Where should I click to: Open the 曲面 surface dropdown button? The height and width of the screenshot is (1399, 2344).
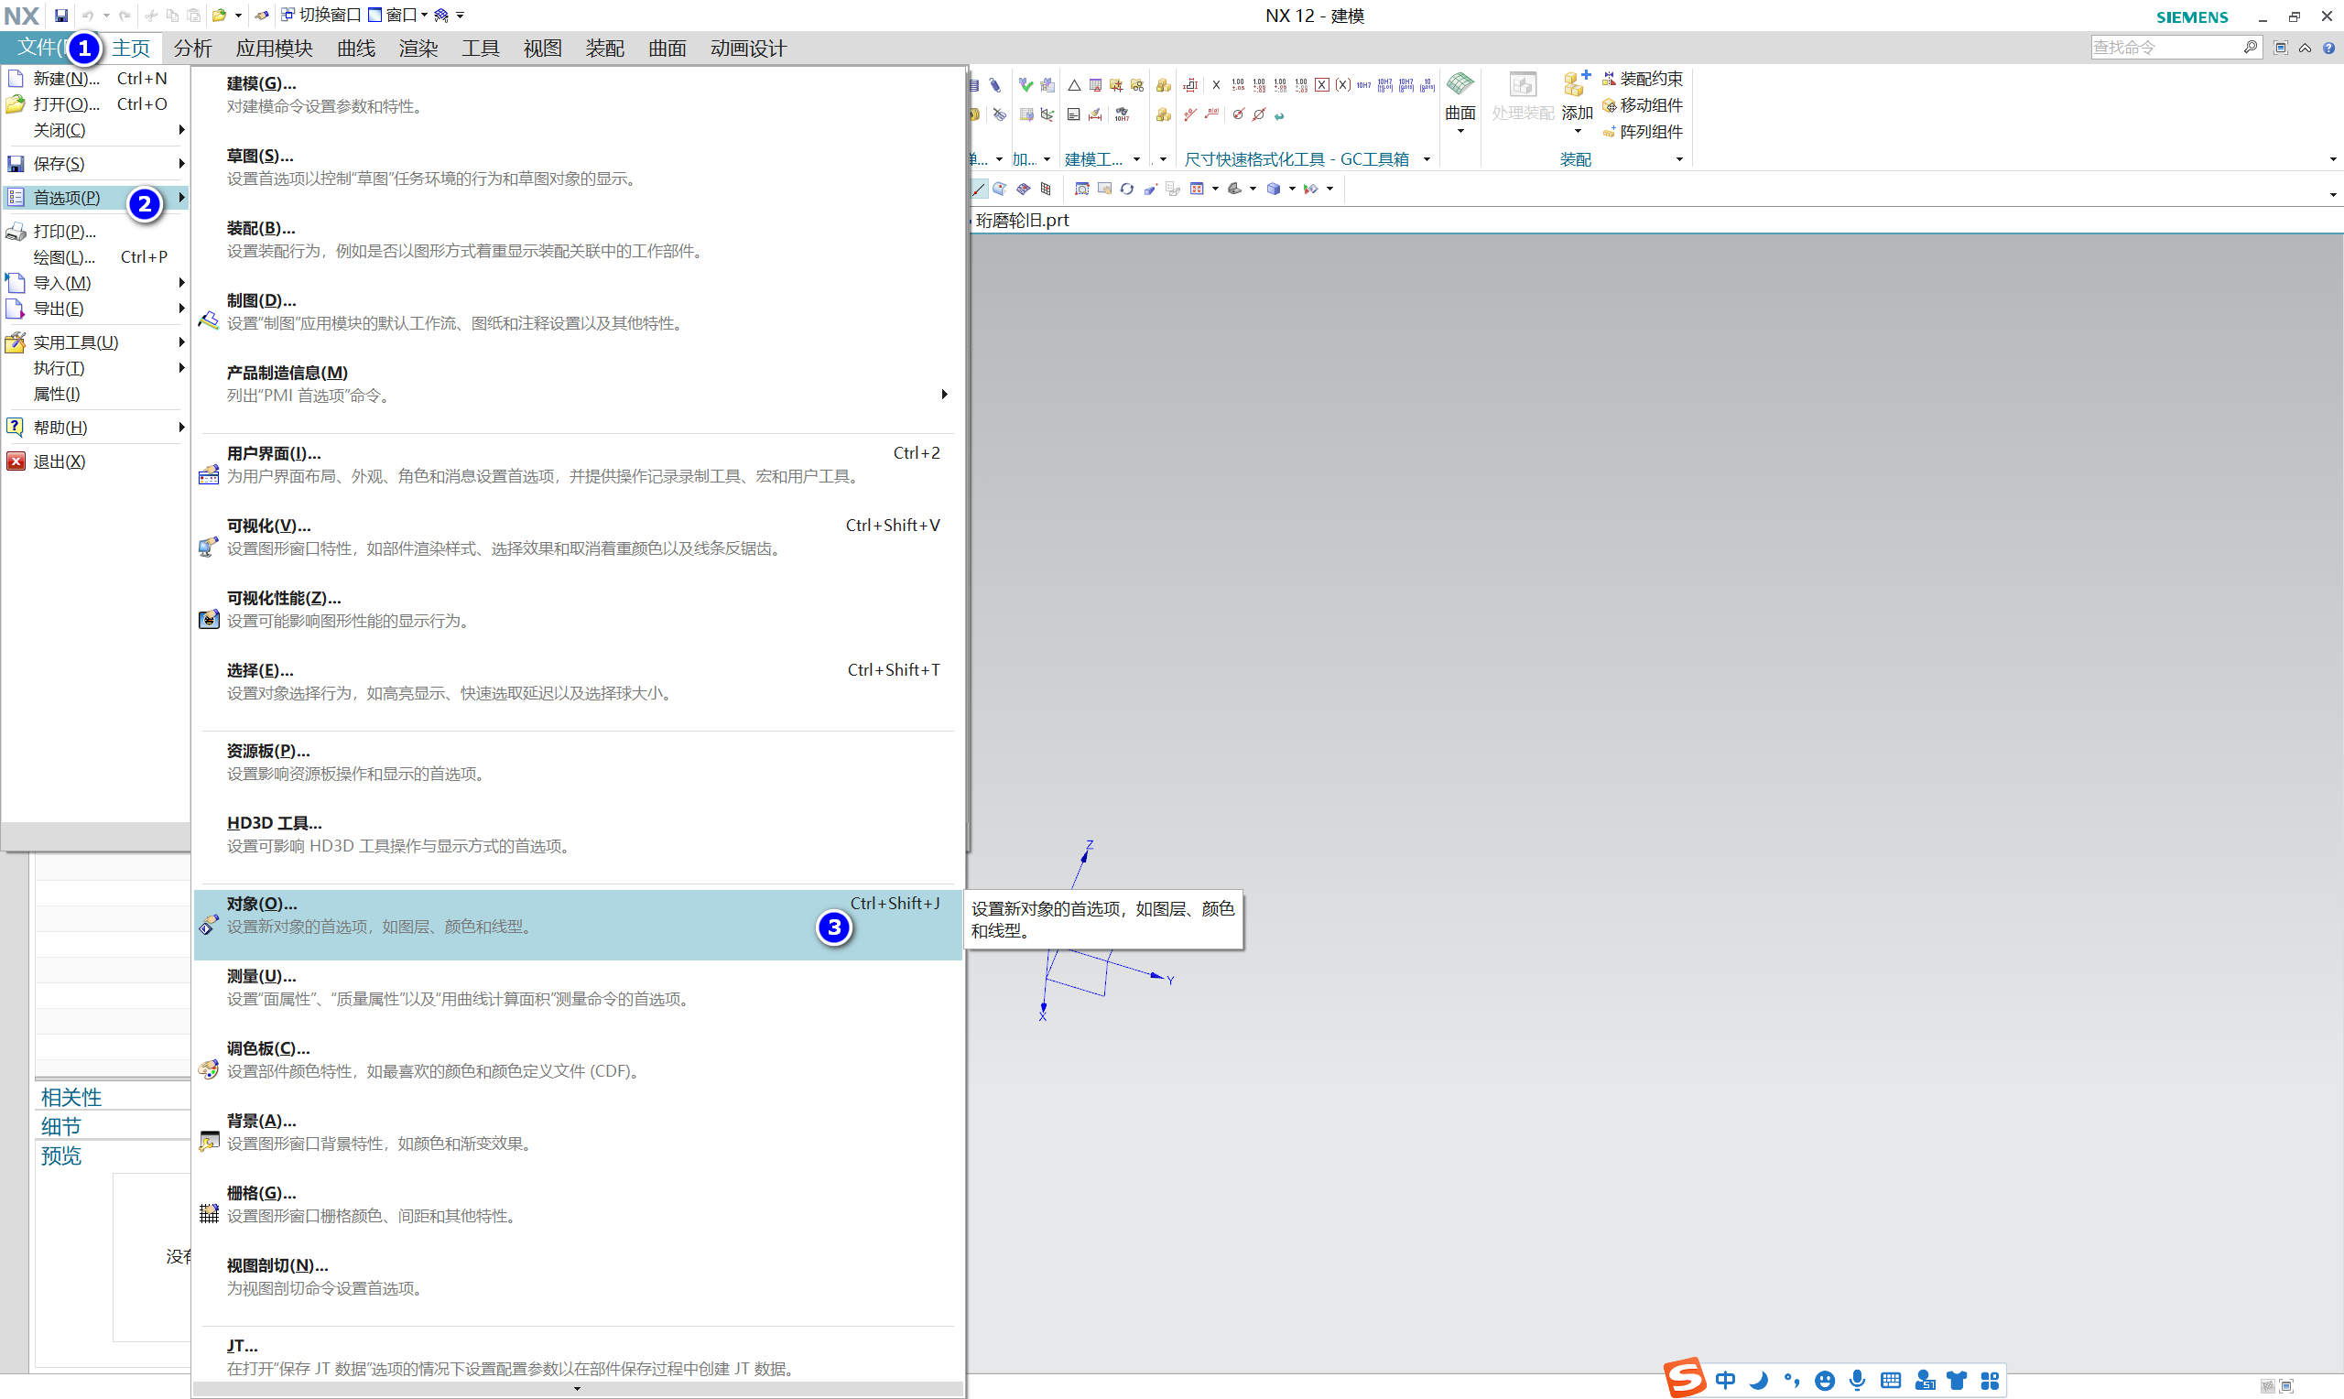click(1460, 103)
